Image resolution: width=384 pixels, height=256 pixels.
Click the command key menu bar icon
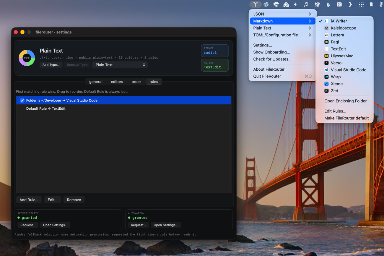(339, 4)
